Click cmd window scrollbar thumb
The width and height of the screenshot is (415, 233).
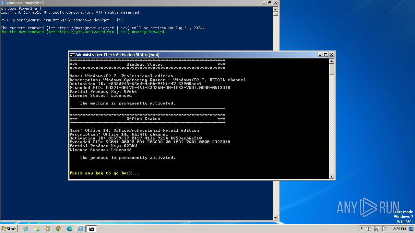(331, 69)
